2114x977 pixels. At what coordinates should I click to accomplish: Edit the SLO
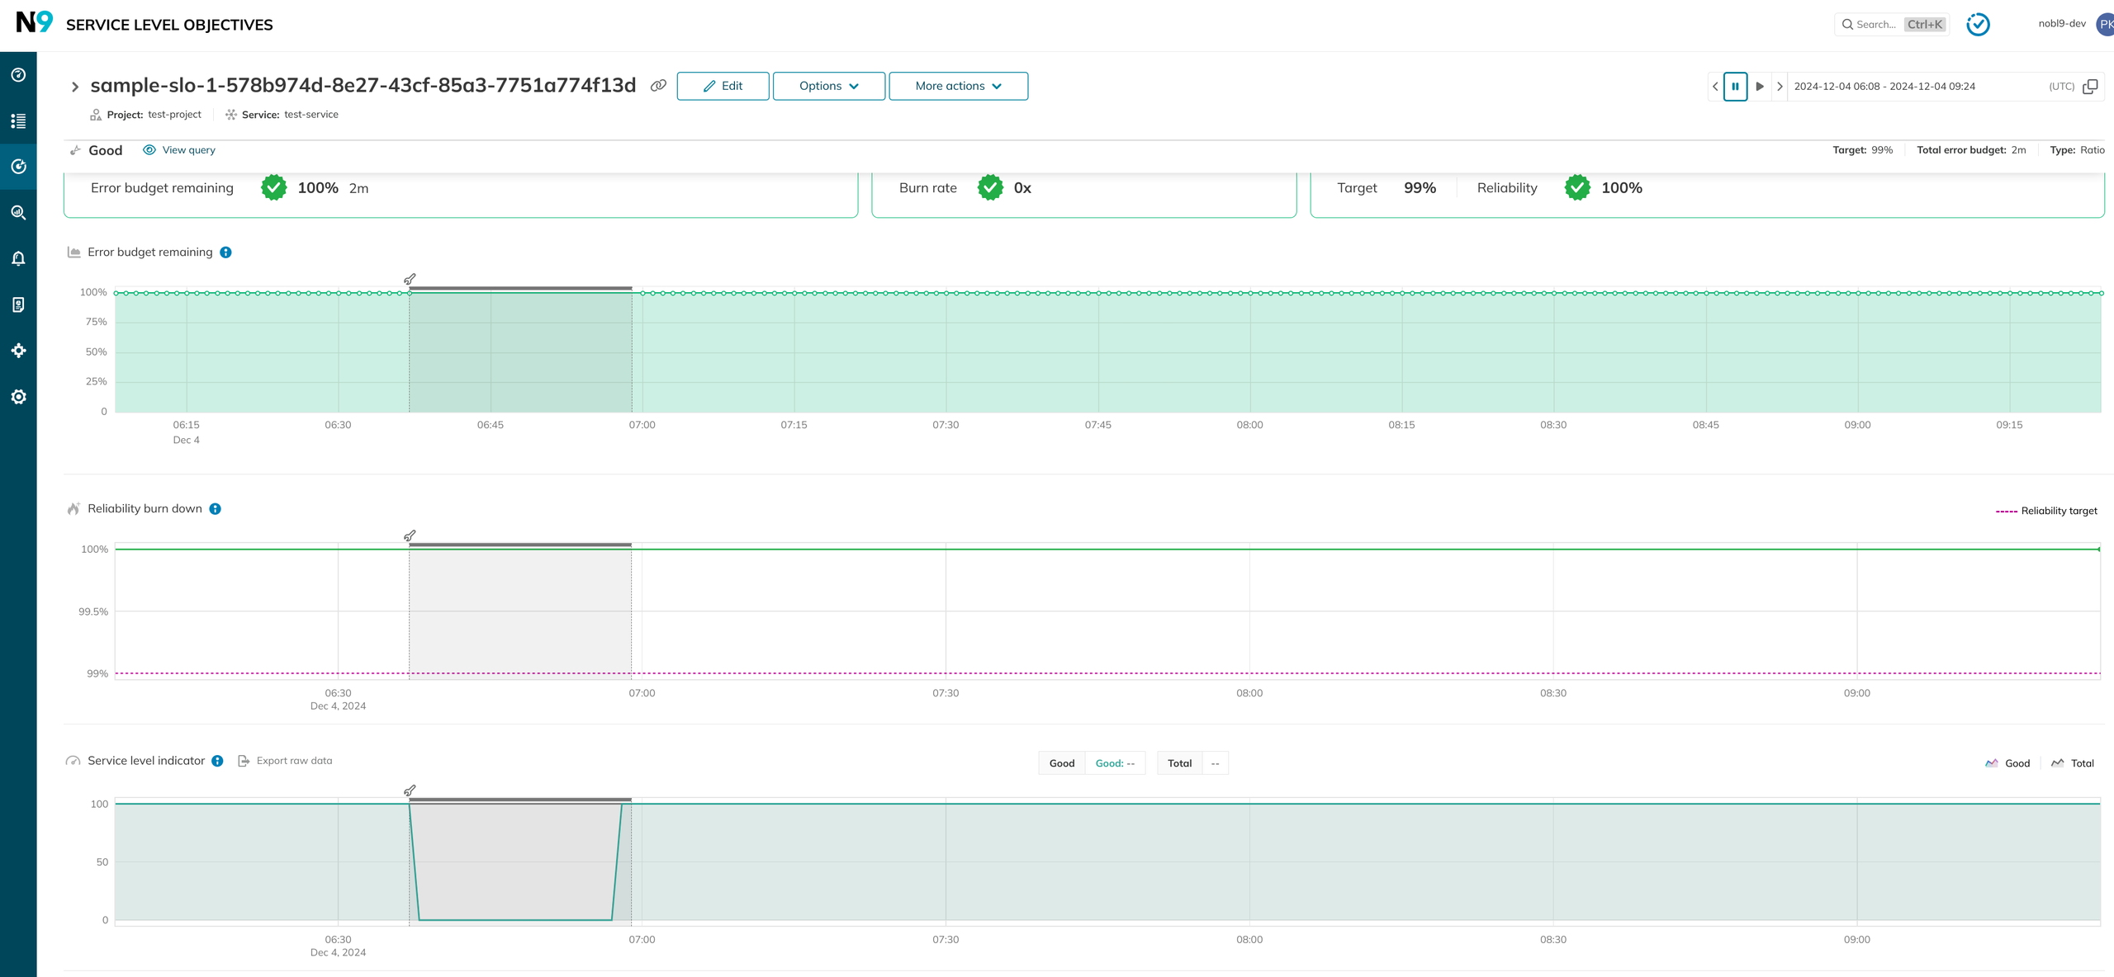[723, 86]
